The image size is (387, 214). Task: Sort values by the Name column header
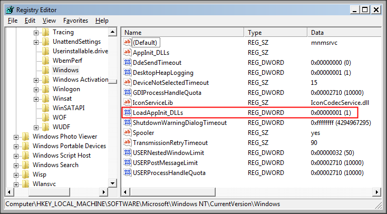(183, 32)
